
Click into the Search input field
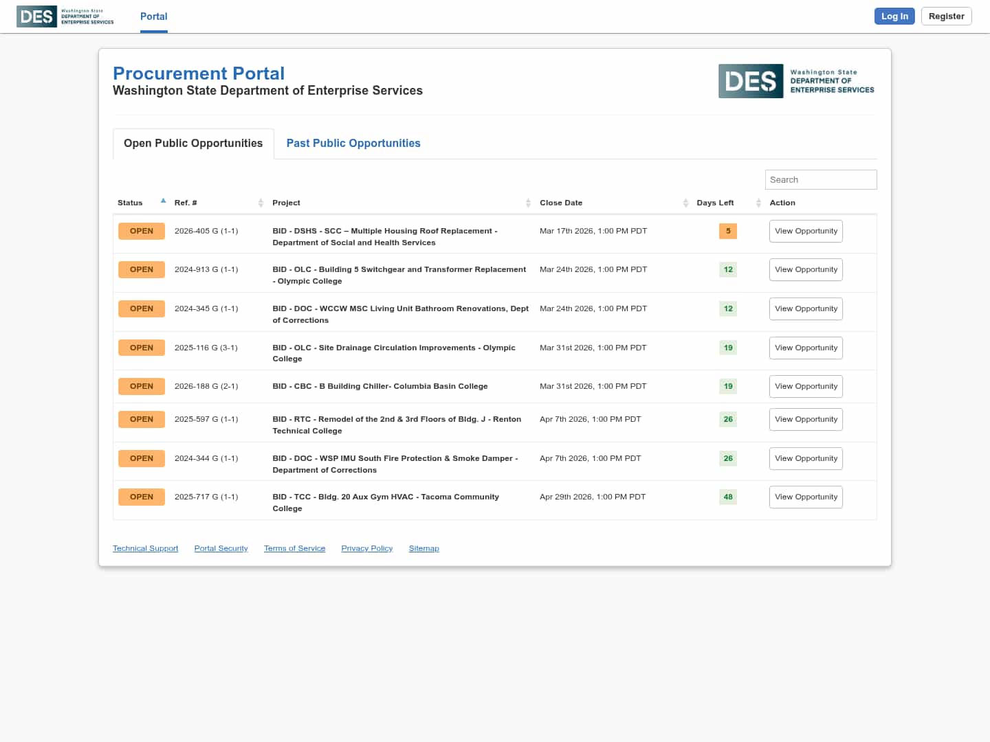820,179
